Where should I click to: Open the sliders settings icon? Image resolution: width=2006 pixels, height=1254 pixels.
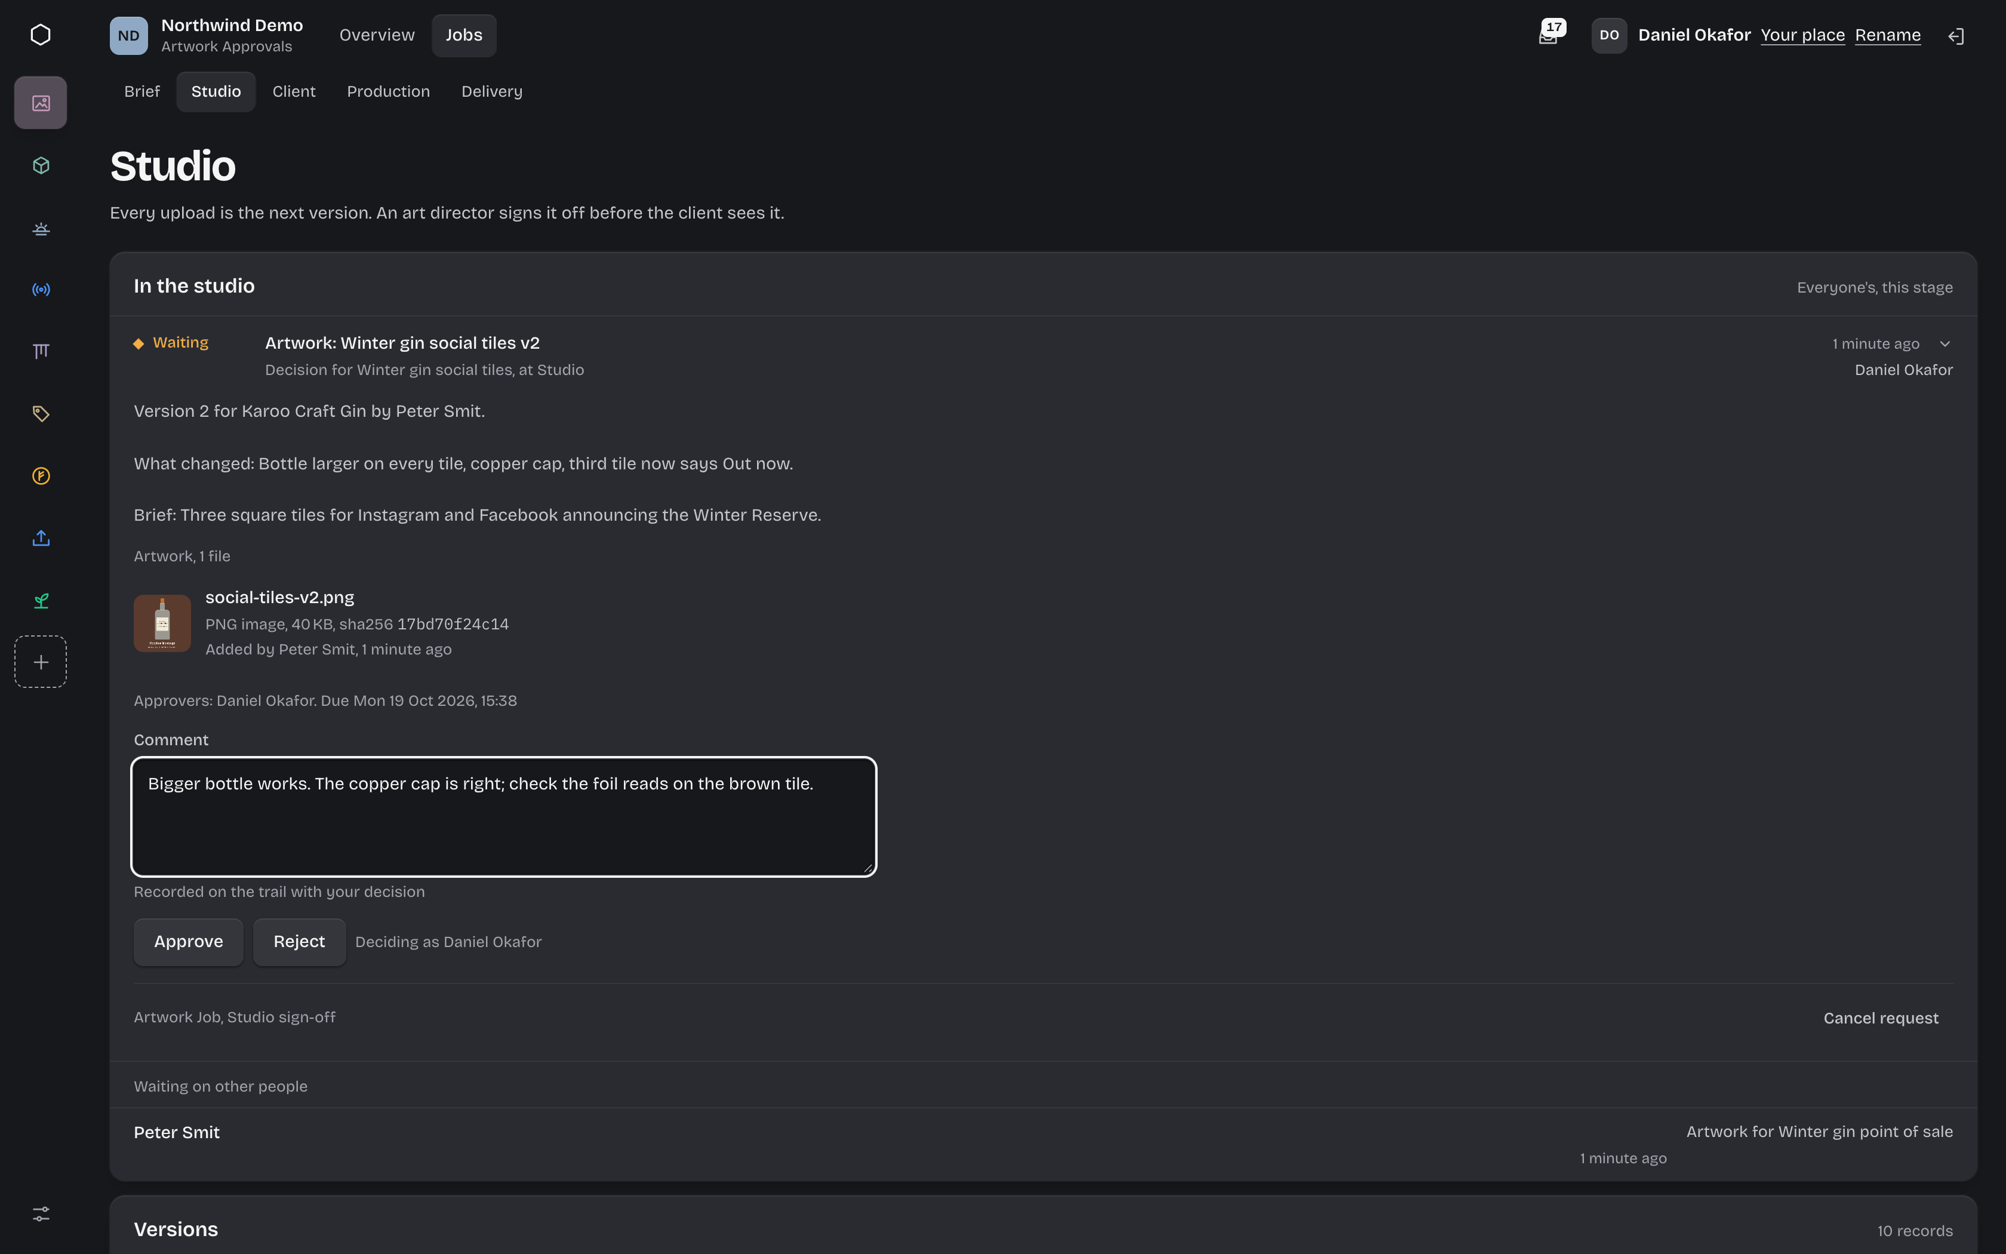coord(41,1213)
